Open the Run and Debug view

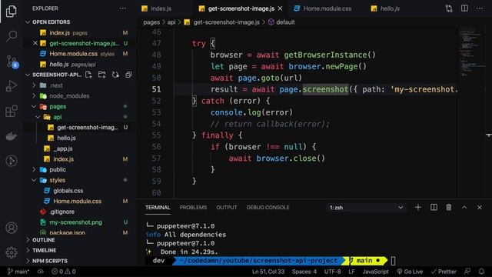coord(12,86)
